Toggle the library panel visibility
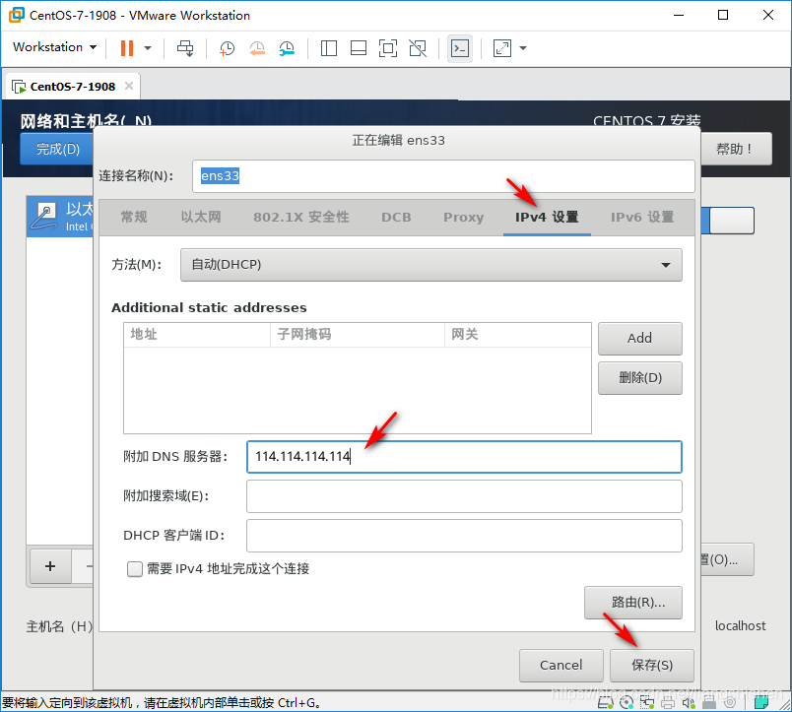The height and width of the screenshot is (712, 792). [x=329, y=47]
